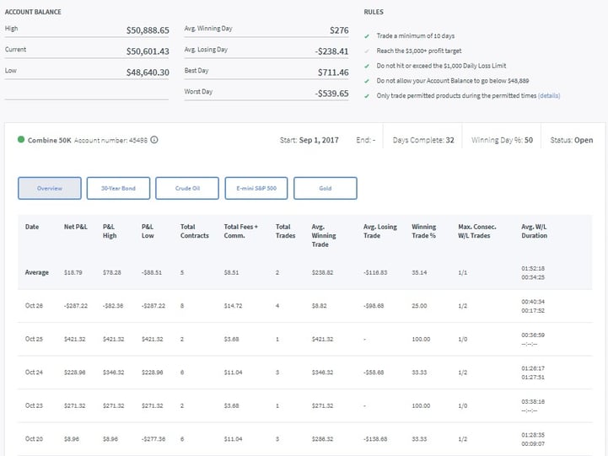Click the Net P&L column header

76,227
